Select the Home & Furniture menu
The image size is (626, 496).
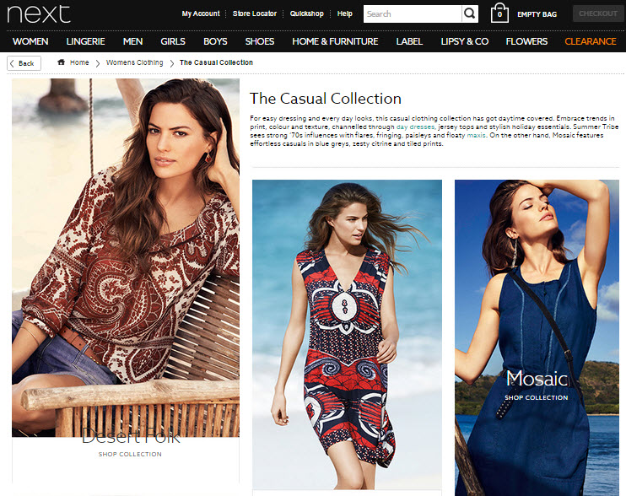point(335,41)
